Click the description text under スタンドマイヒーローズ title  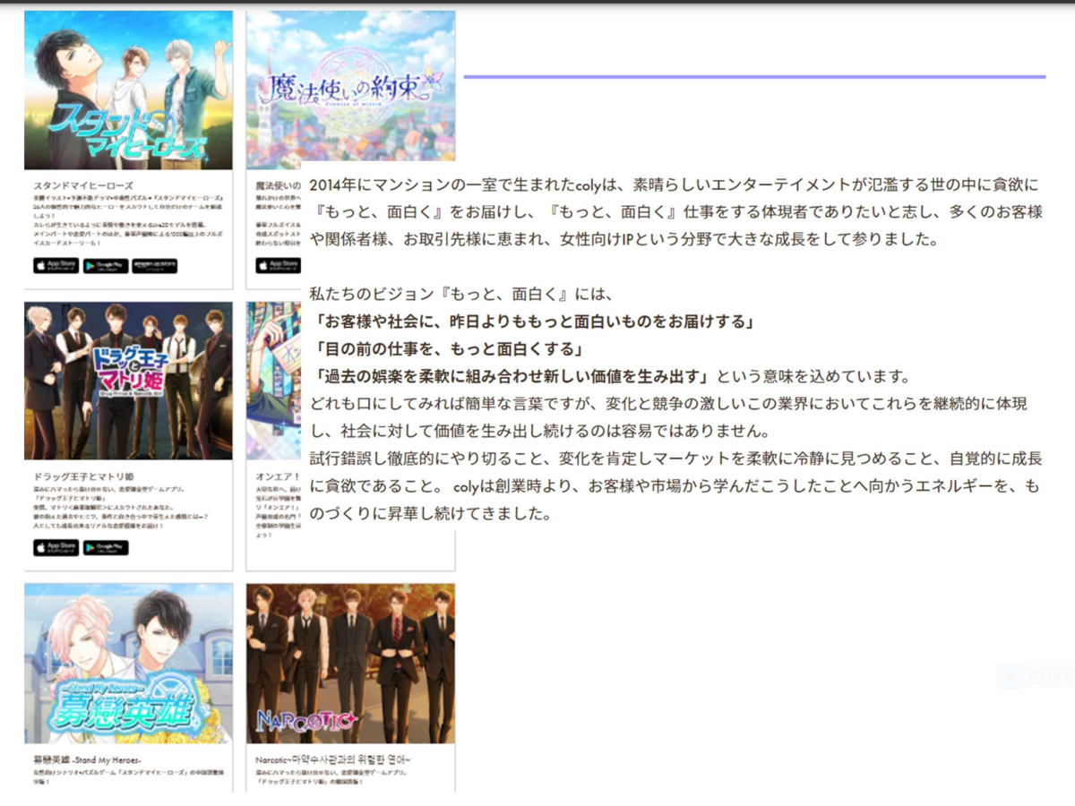[128, 219]
